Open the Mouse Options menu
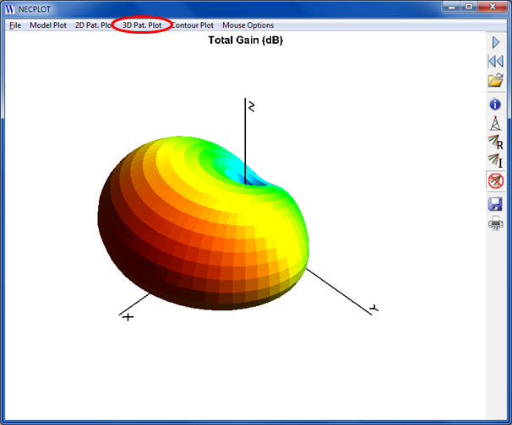 click(x=248, y=25)
